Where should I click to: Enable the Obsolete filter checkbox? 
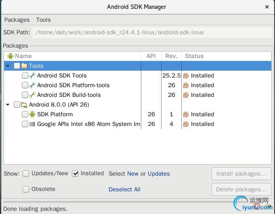tap(26, 189)
